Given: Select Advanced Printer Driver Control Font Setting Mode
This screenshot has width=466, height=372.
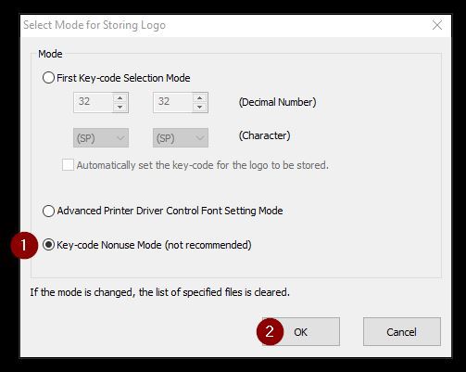Looking at the screenshot, I should (48, 211).
